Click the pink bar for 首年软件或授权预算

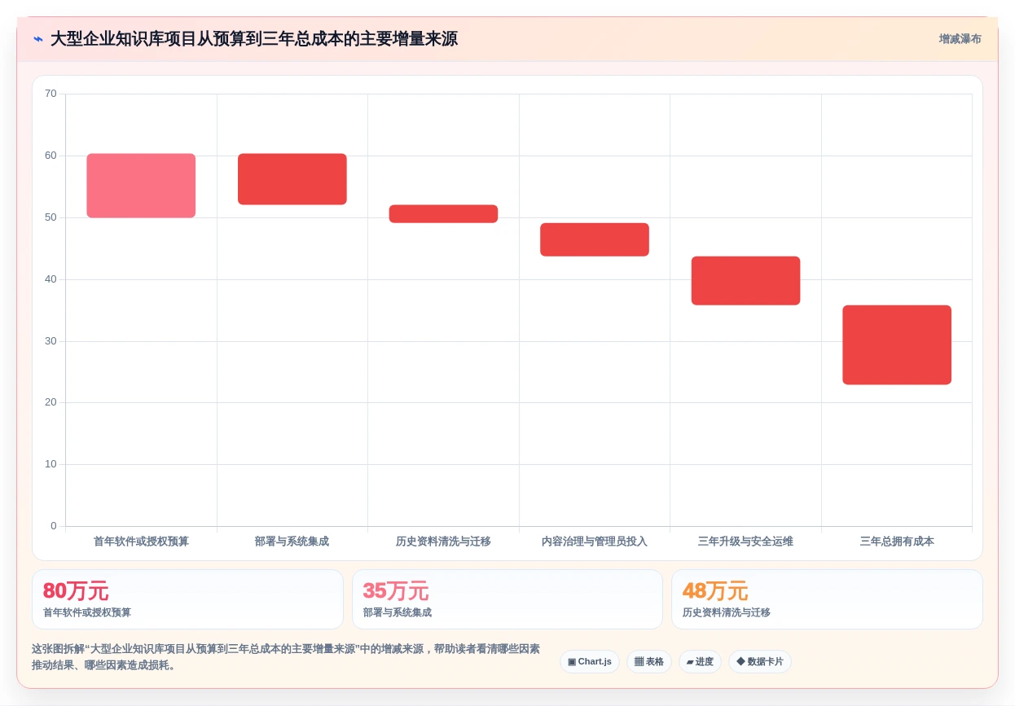[x=141, y=186]
